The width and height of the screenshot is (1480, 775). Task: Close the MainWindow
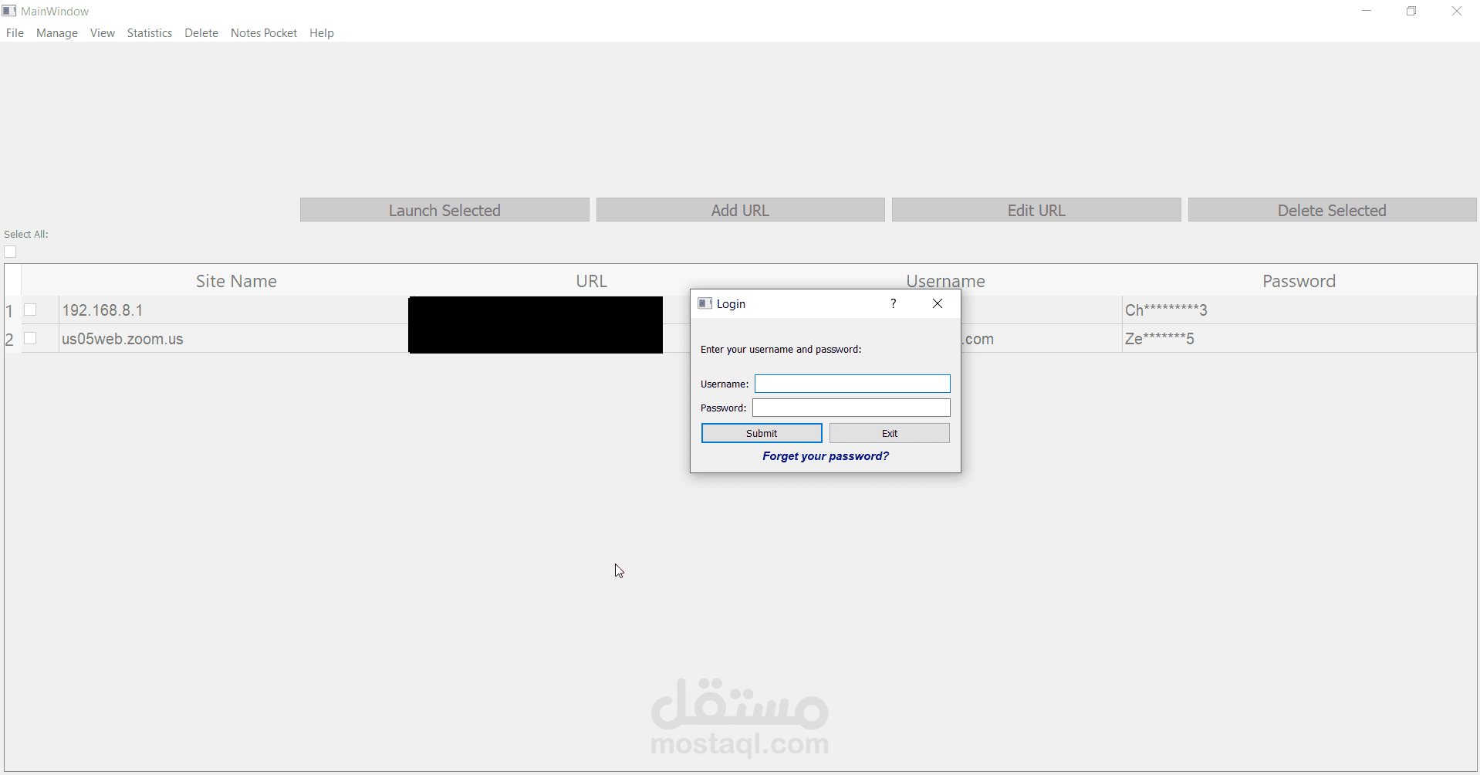[x=1457, y=11]
